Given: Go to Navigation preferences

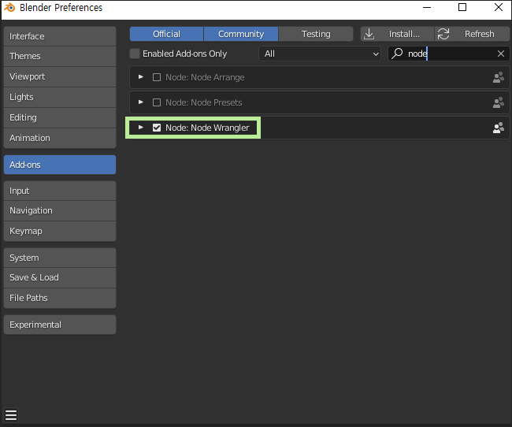Looking at the screenshot, I should [x=60, y=210].
